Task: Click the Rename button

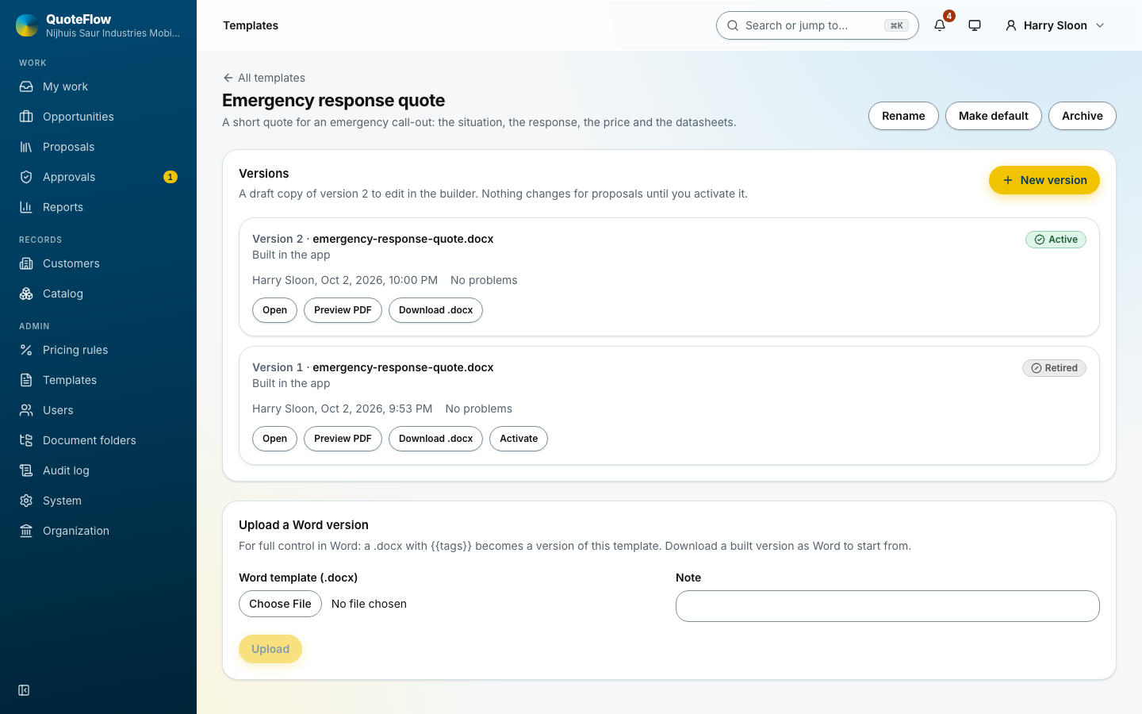Action: tap(903, 116)
